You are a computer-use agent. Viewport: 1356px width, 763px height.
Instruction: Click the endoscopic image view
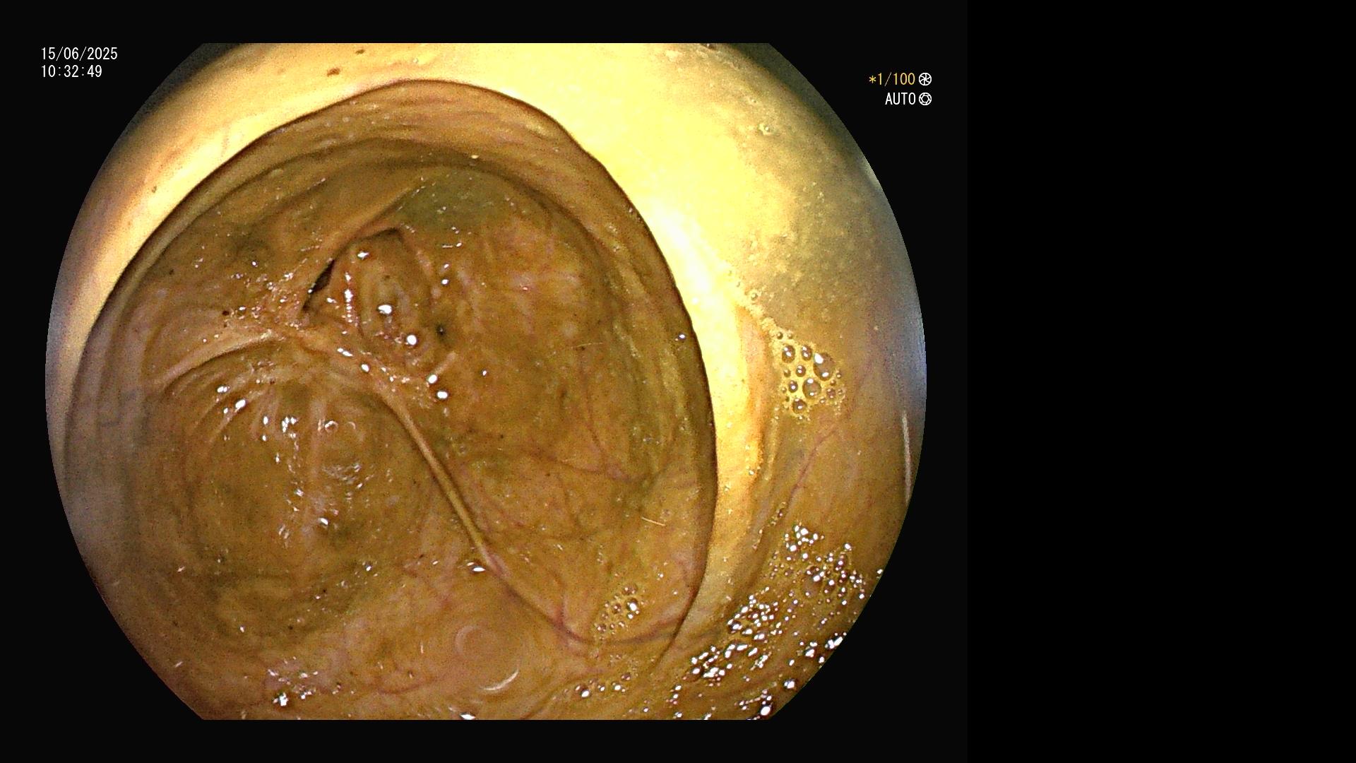(485, 381)
